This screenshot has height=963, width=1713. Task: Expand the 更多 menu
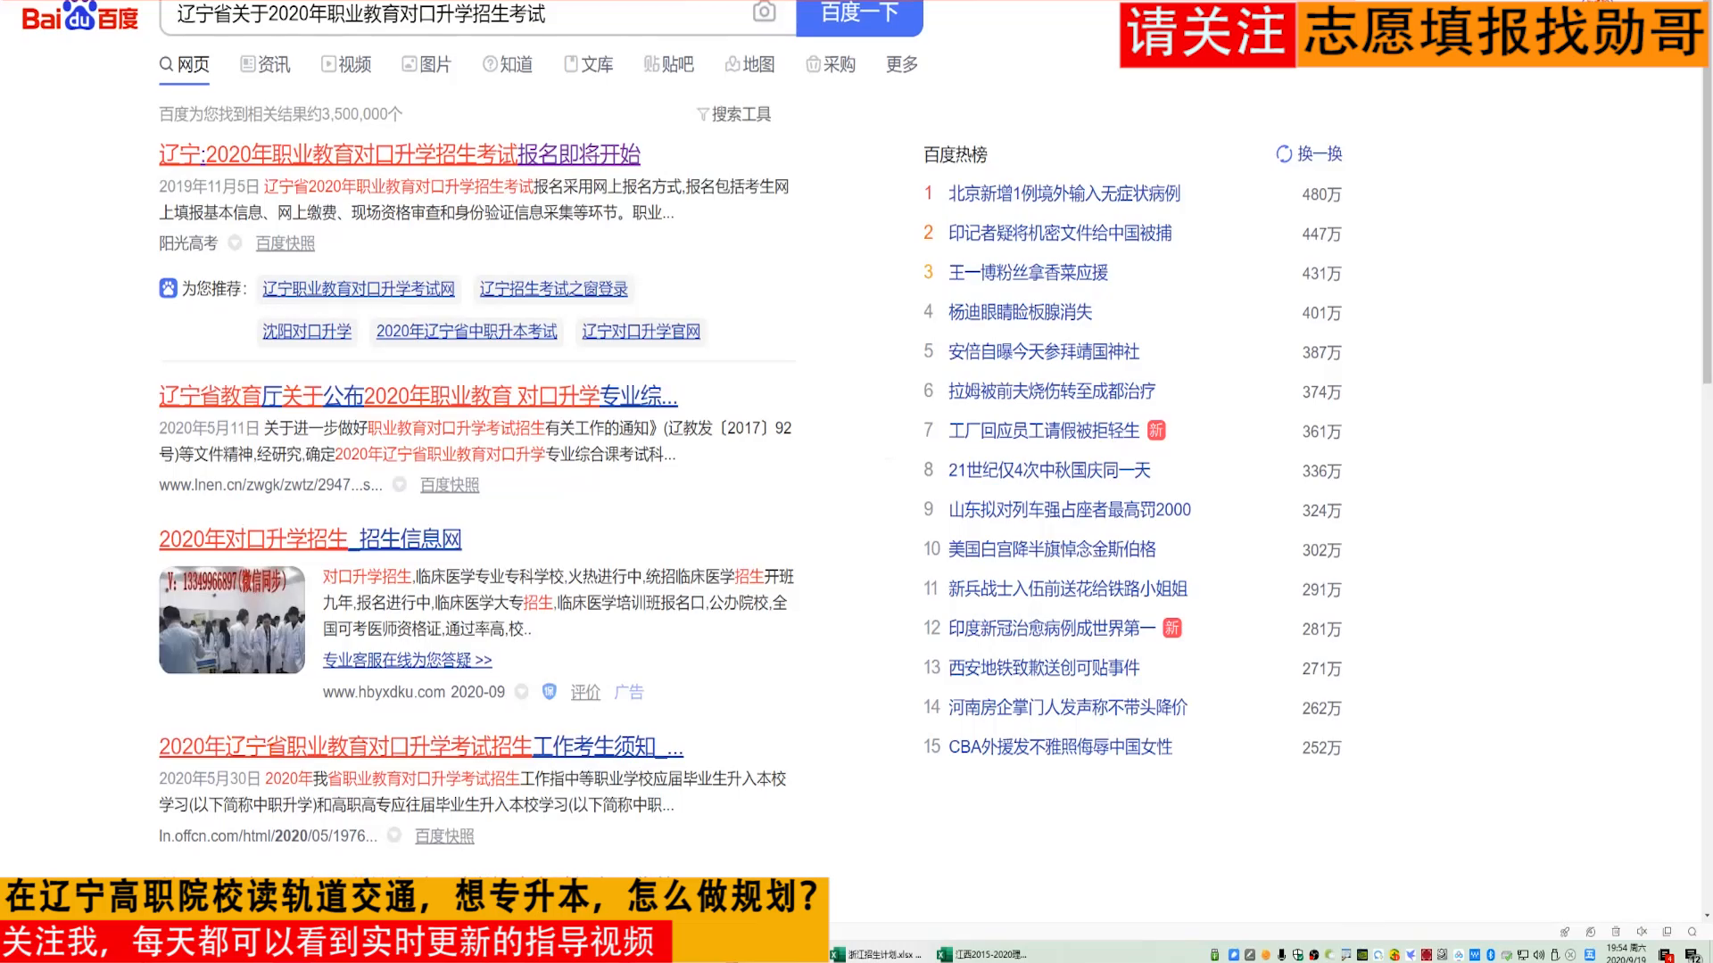[x=902, y=64]
